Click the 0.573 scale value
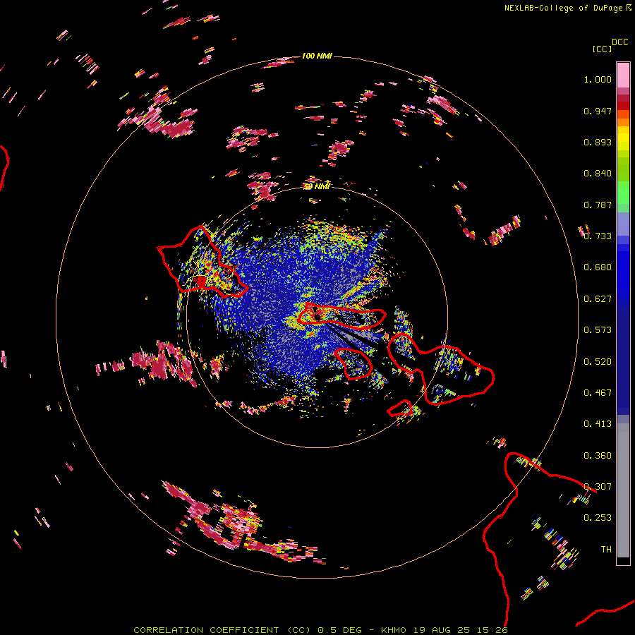The height and width of the screenshot is (635, 635). click(598, 330)
